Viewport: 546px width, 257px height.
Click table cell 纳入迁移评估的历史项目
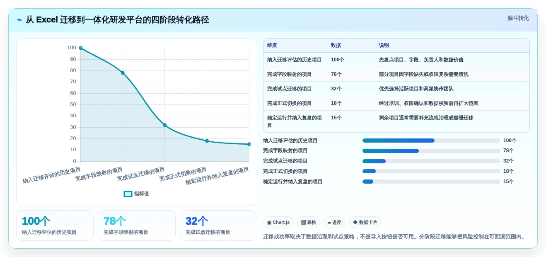click(x=295, y=60)
